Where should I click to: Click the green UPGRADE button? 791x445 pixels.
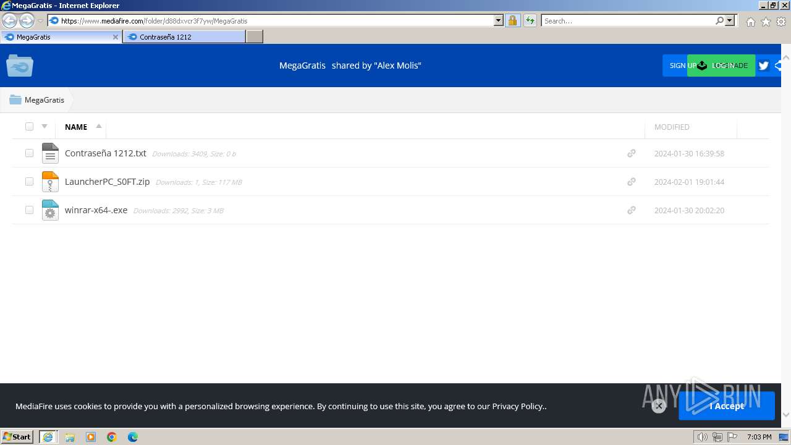click(721, 66)
